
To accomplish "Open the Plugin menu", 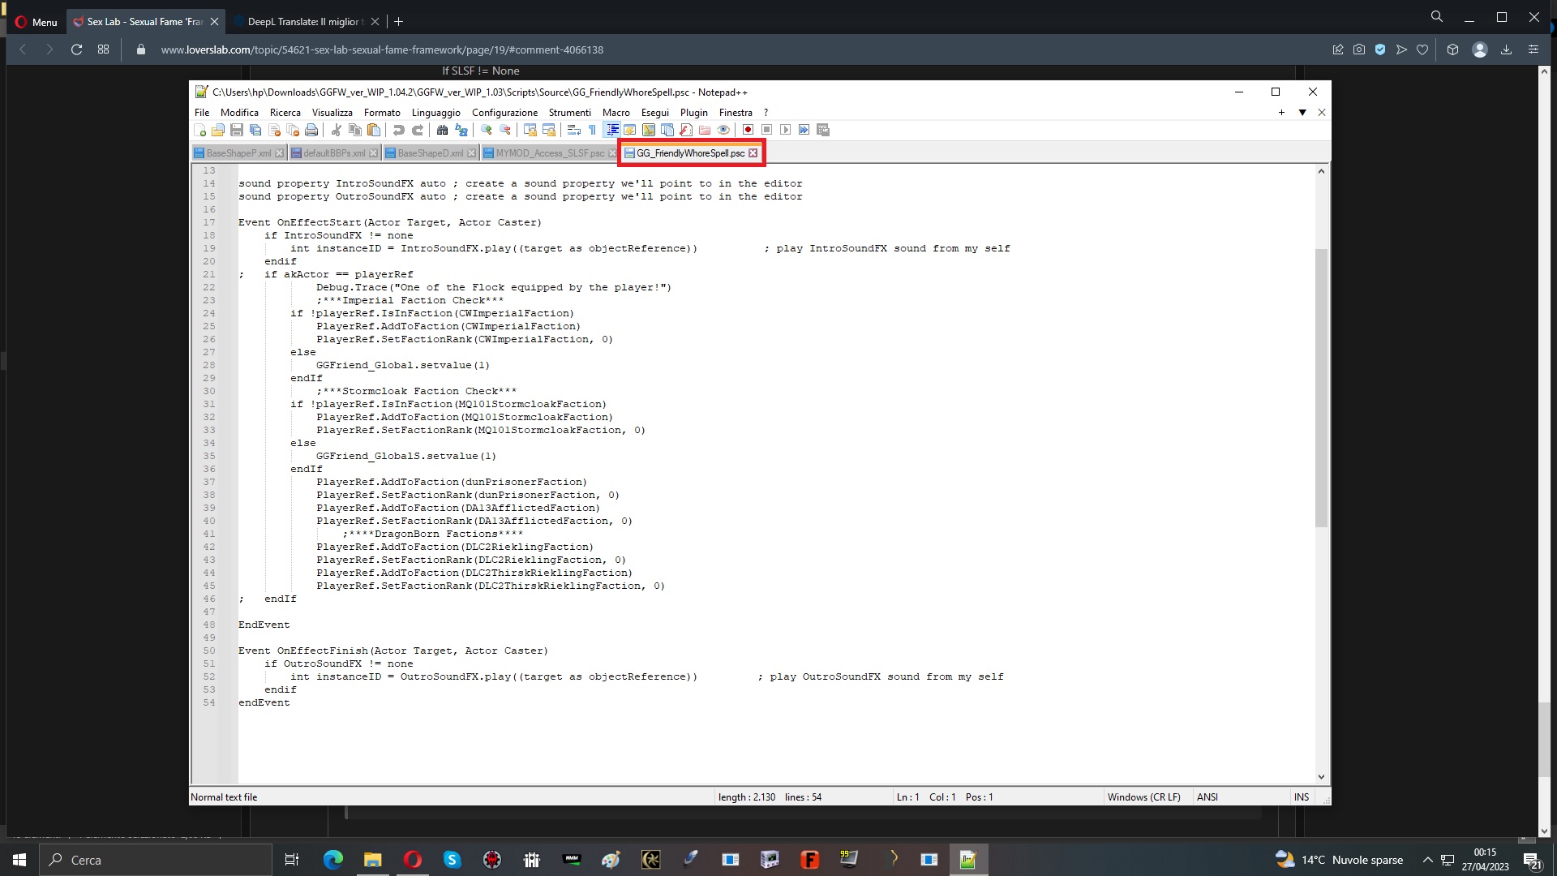I will [x=693, y=113].
